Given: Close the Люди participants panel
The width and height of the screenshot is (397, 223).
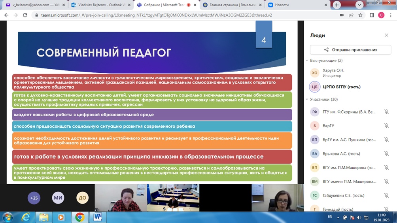Looking at the screenshot, I should [386, 35].
